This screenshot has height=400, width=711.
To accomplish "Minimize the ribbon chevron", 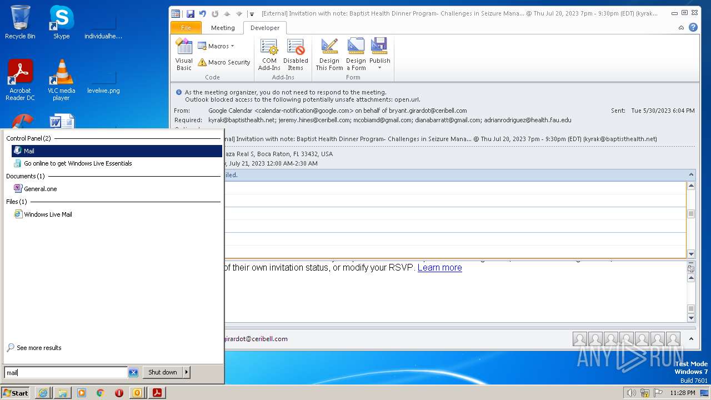I will [682, 27].
